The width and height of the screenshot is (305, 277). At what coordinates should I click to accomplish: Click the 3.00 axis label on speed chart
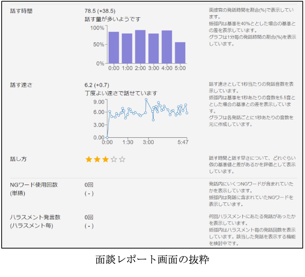(x=99, y=125)
